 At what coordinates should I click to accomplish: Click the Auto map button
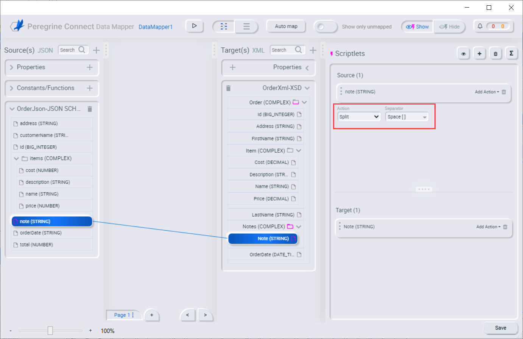click(286, 26)
